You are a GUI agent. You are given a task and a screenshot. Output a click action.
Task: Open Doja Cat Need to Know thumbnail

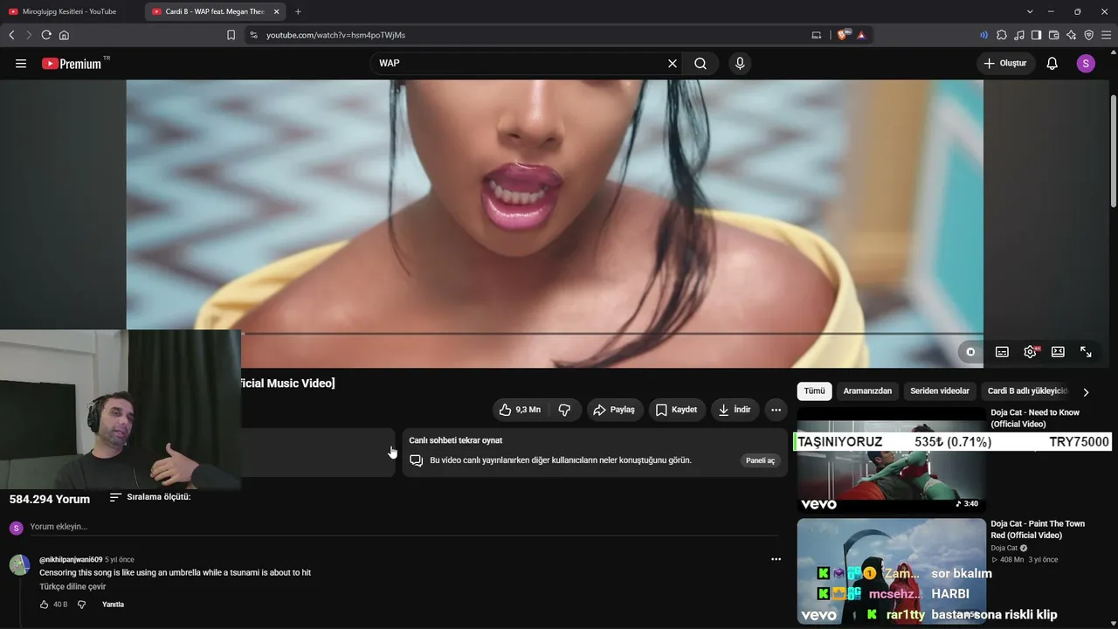tap(891, 460)
